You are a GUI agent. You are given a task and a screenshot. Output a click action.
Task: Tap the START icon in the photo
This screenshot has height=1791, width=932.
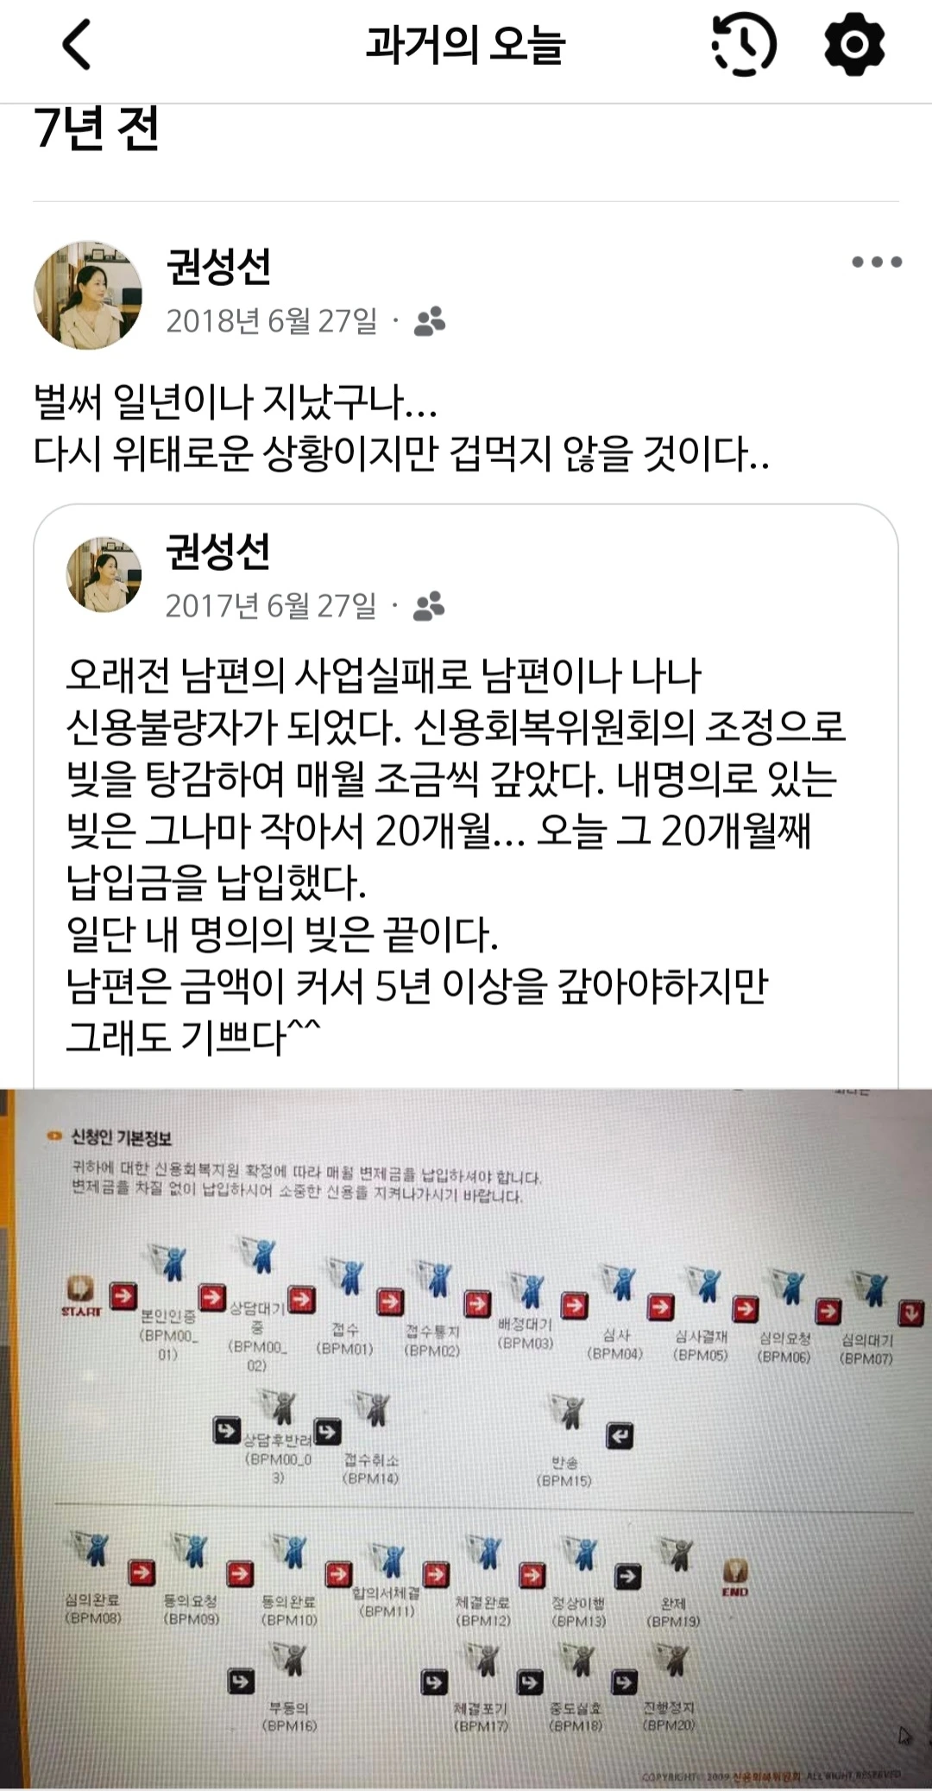coord(81,1297)
